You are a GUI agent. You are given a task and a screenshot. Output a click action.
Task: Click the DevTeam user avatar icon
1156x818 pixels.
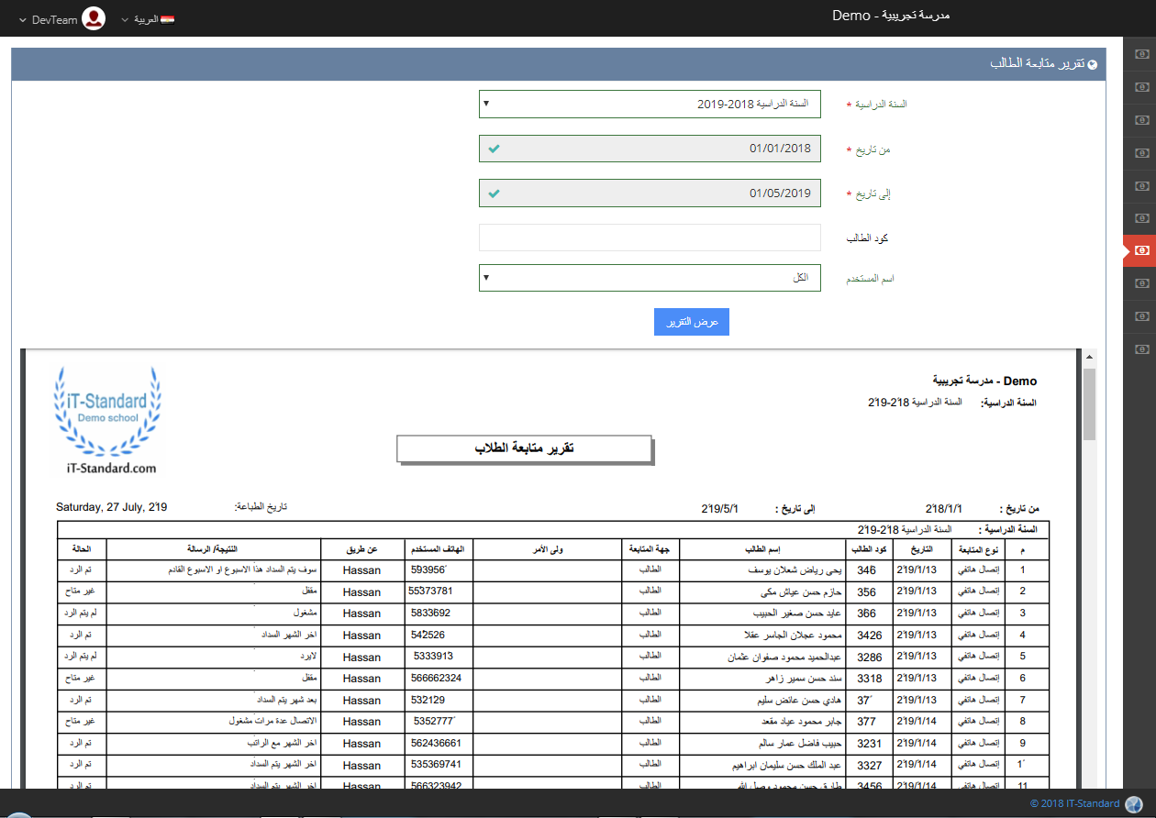coord(93,18)
